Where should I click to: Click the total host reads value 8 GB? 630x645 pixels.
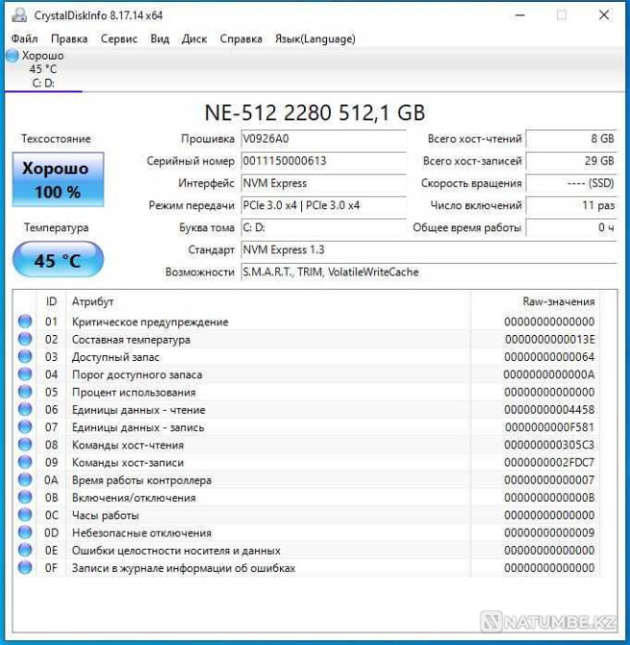pos(571,139)
